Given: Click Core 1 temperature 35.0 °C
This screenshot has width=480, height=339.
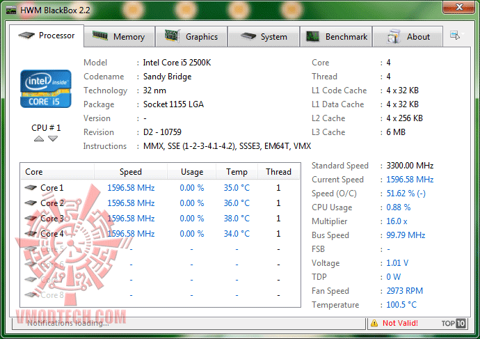Looking at the screenshot, I should tap(237, 188).
